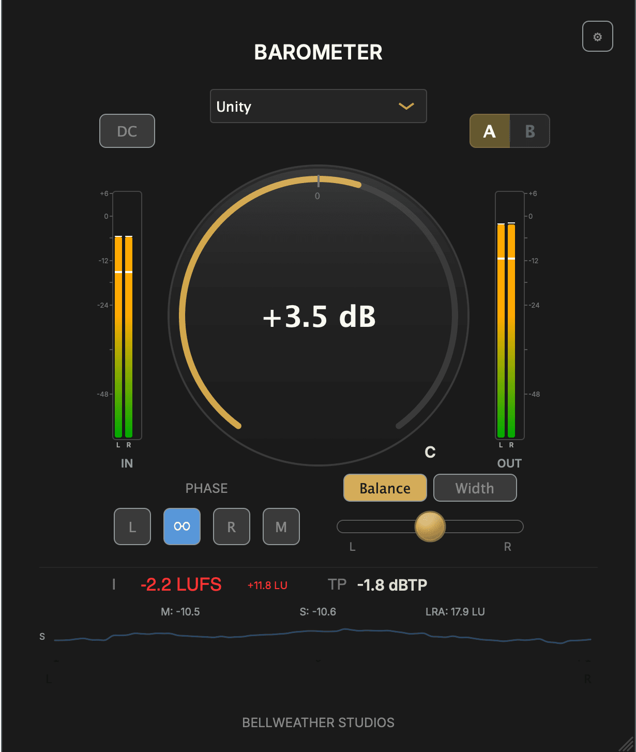Viewport: 636px width, 752px height.
Task: Click the -2.2 LUFS readout
Action: [181, 584]
